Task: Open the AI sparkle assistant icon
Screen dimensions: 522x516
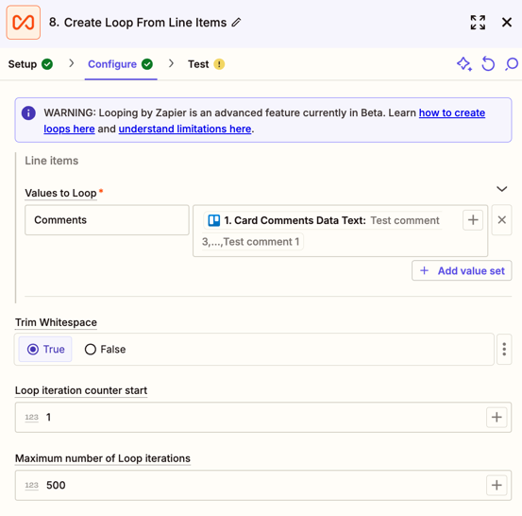Action: click(x=464, y=64)
